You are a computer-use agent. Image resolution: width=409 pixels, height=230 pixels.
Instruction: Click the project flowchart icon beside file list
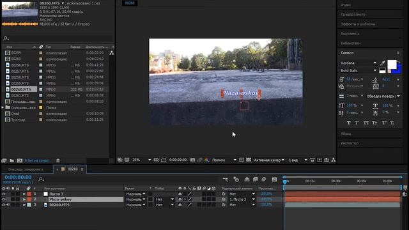tap(112, 52)
